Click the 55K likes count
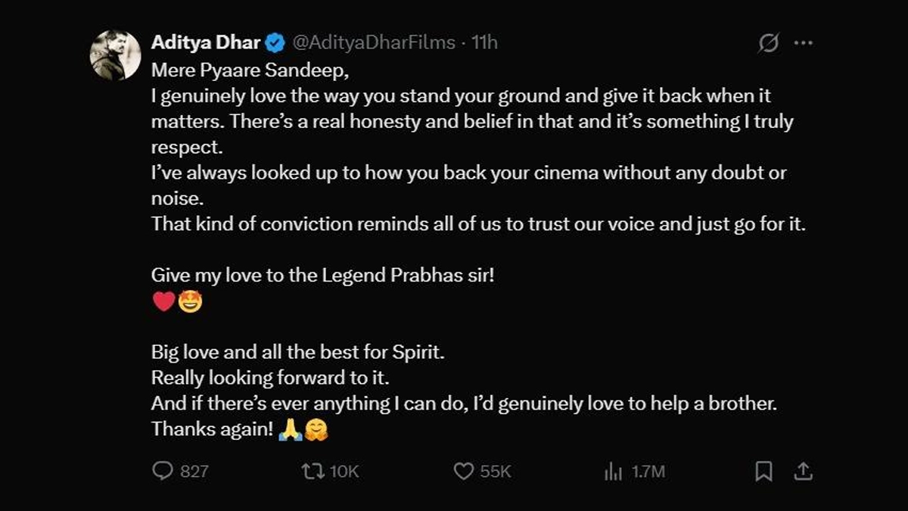The image size is (908, 511). (x=496, y=472)
